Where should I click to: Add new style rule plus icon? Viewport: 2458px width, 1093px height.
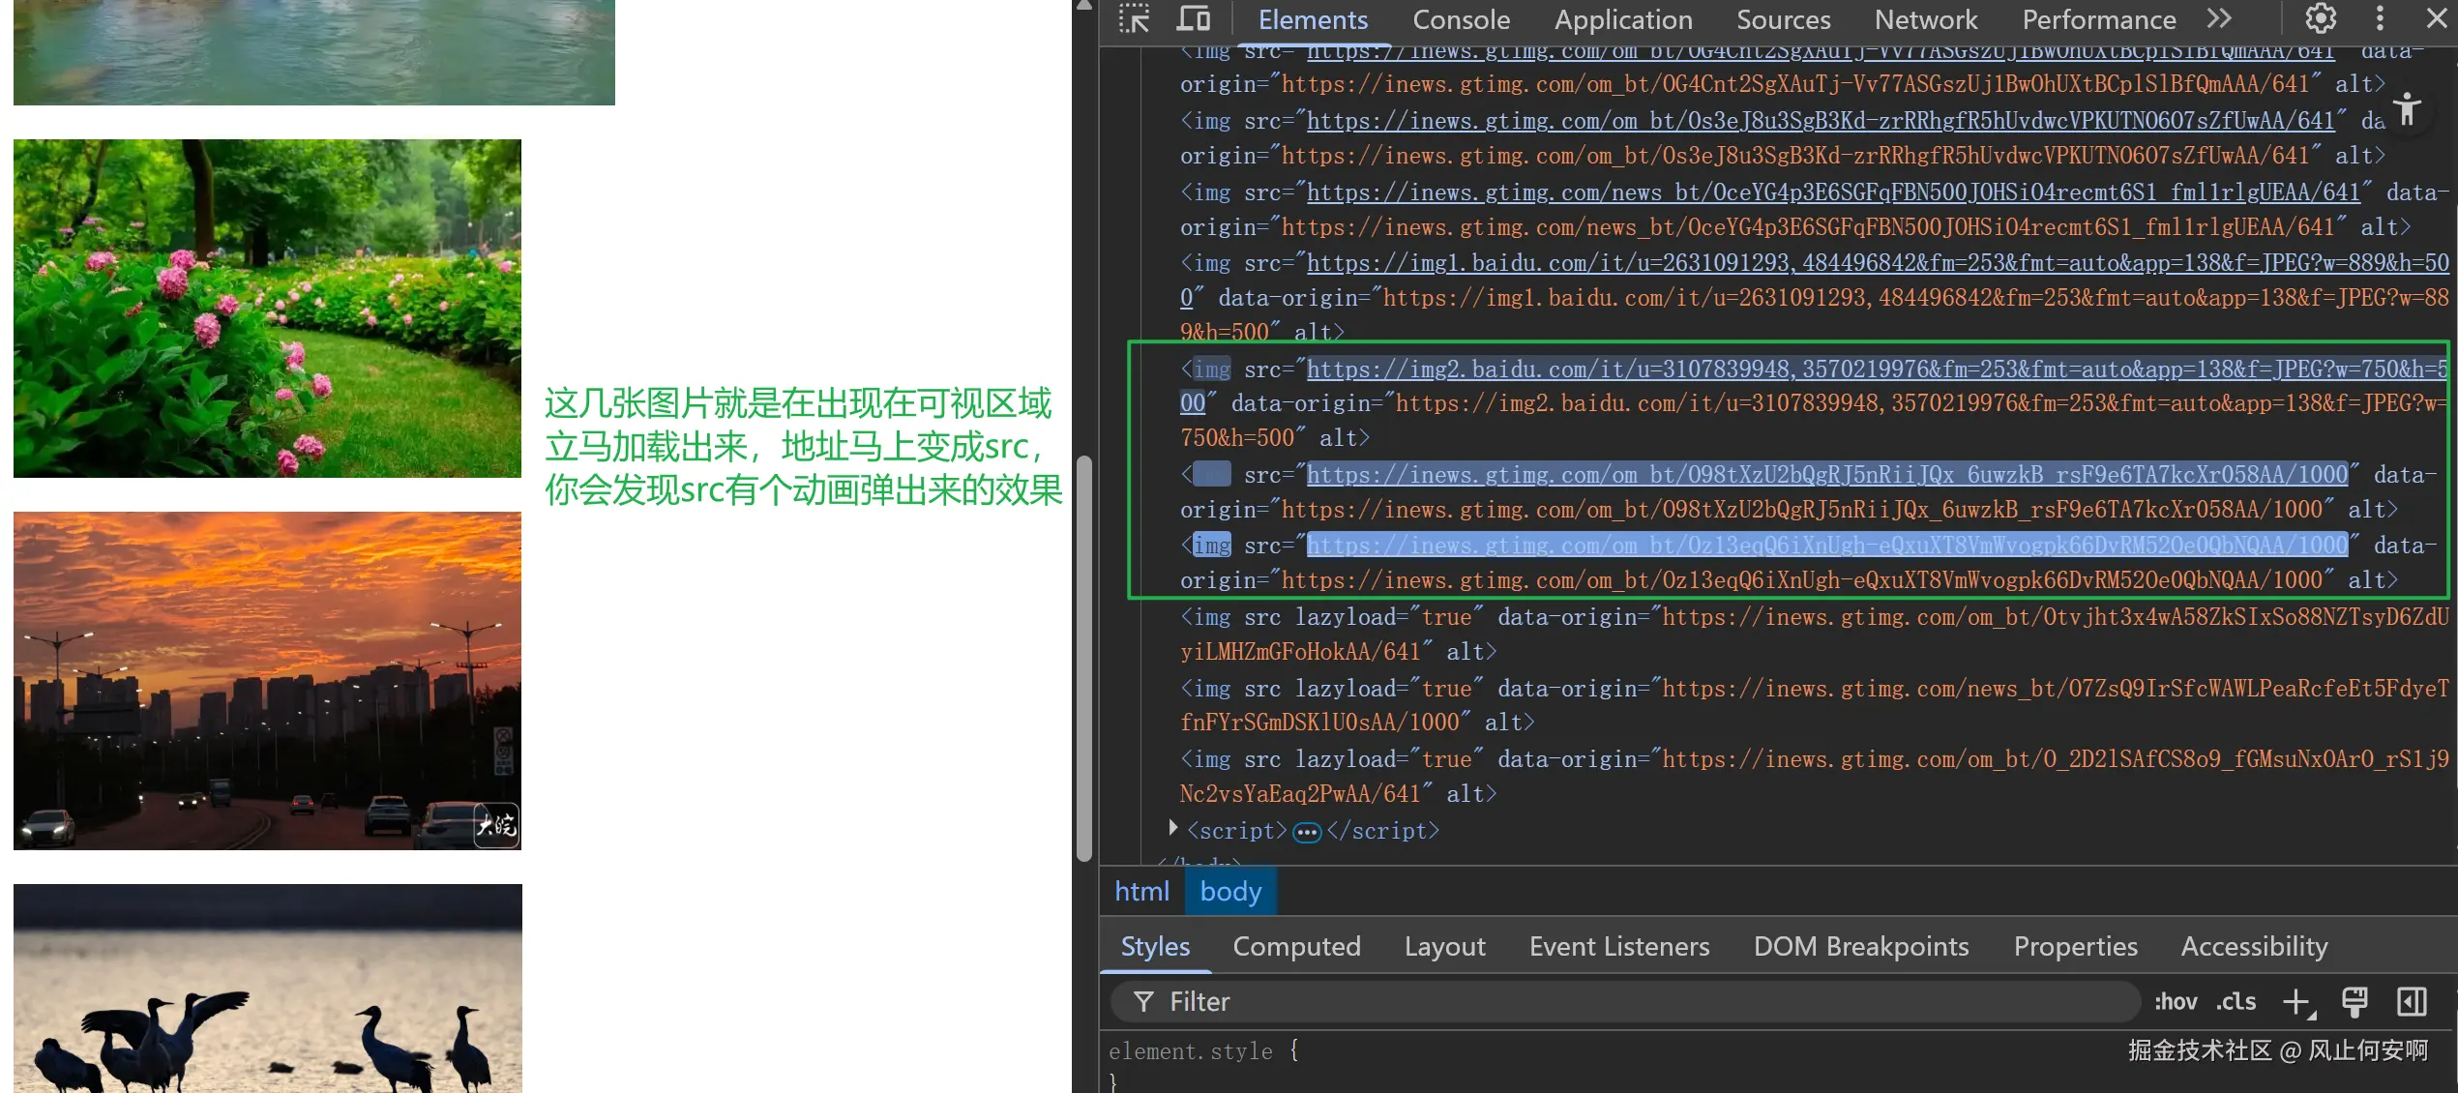coord(2296,1002)
